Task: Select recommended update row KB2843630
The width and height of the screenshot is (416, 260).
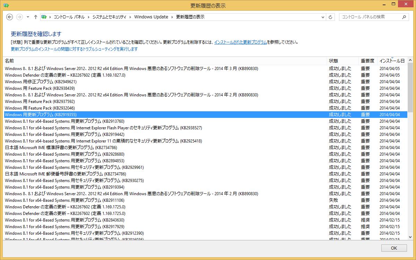Action: 206,220
